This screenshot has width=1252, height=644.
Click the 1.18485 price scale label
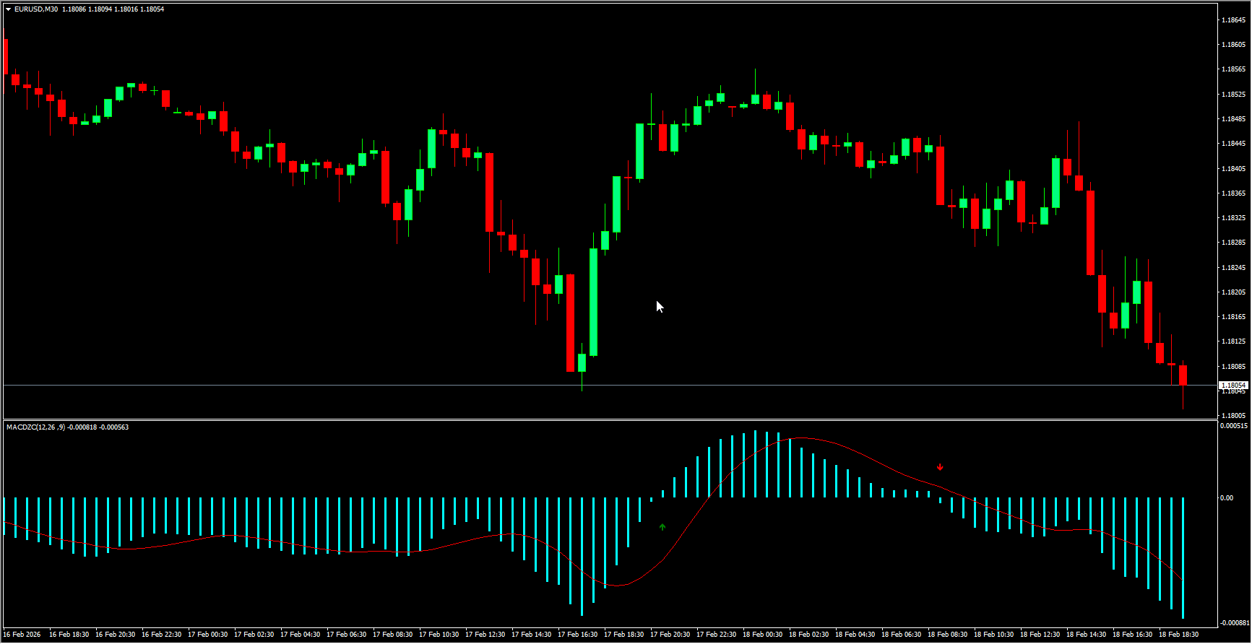(1232, 119)
